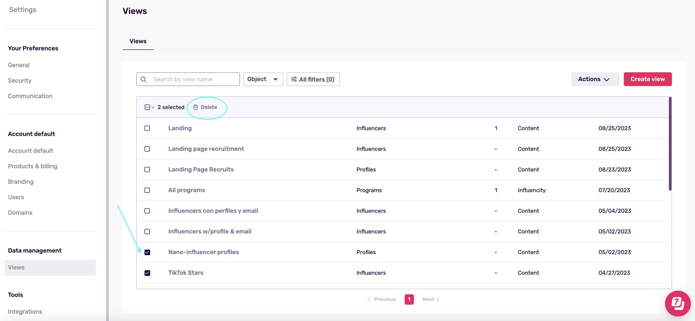Open Account default settings link
This screenshot has height=321, width=695.
[x=31, y=151]
